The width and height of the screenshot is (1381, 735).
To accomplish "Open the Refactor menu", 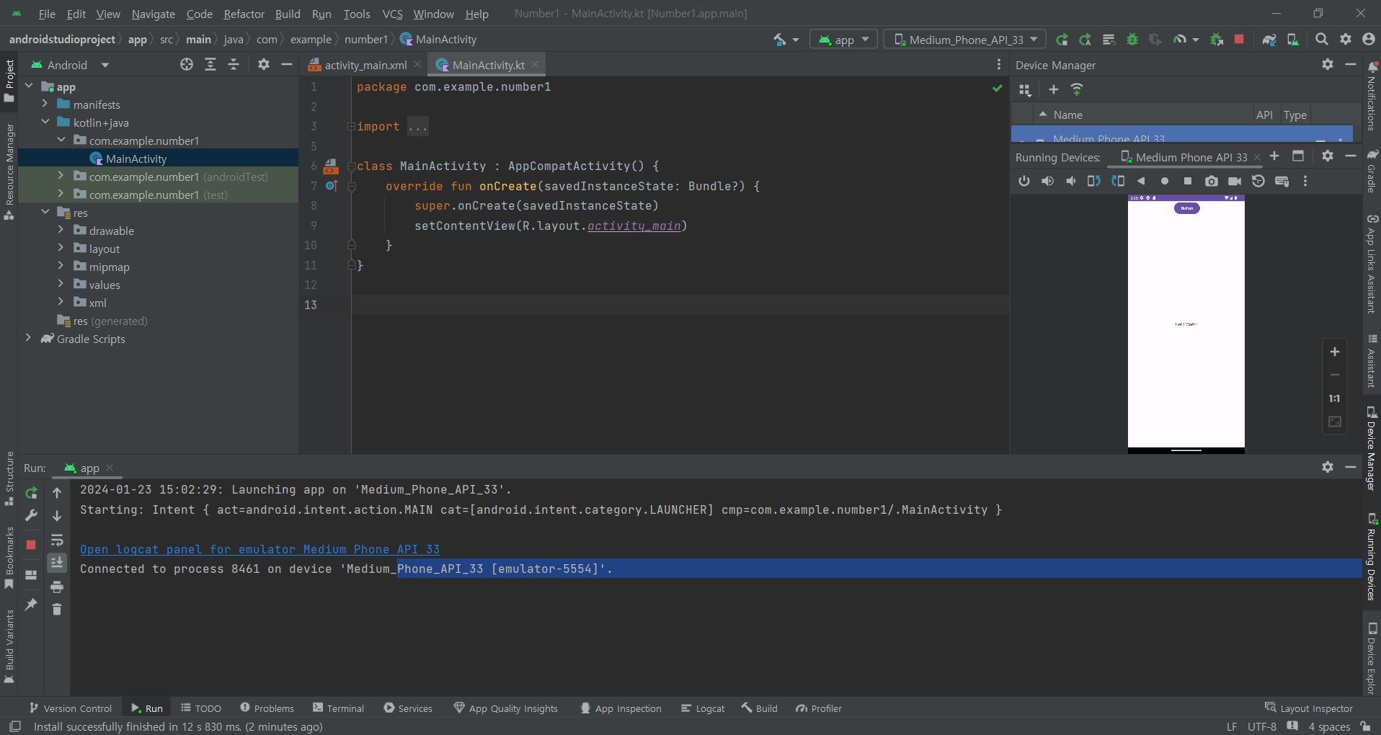I will pyautogui.click(x=244, y=14).
